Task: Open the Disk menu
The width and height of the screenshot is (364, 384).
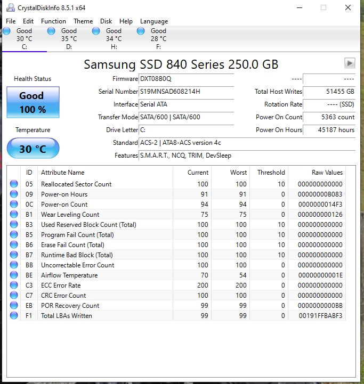Action: click(106, 21)
